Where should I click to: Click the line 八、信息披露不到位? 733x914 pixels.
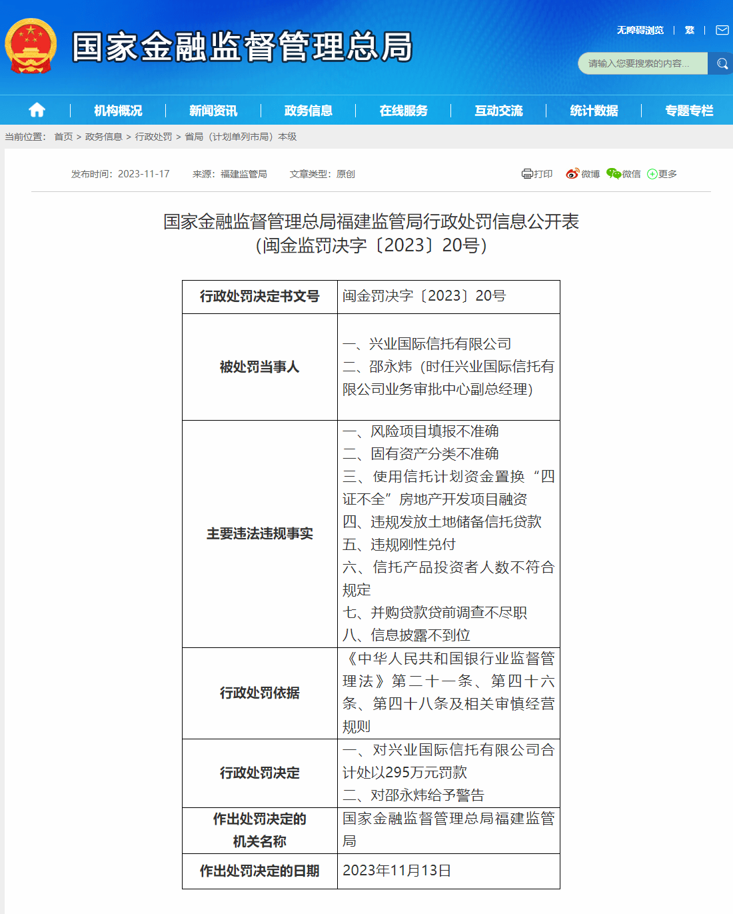406,635
